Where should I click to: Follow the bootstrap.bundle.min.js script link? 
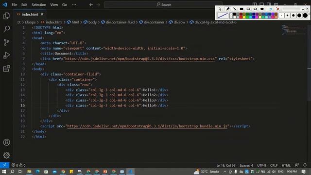pyautogui.click(x=147, y=126)
